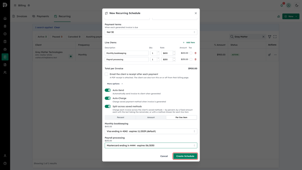This screenshot has height=170, width=302.
Task: Sort table by Amount column
Action: pos(219,45)
